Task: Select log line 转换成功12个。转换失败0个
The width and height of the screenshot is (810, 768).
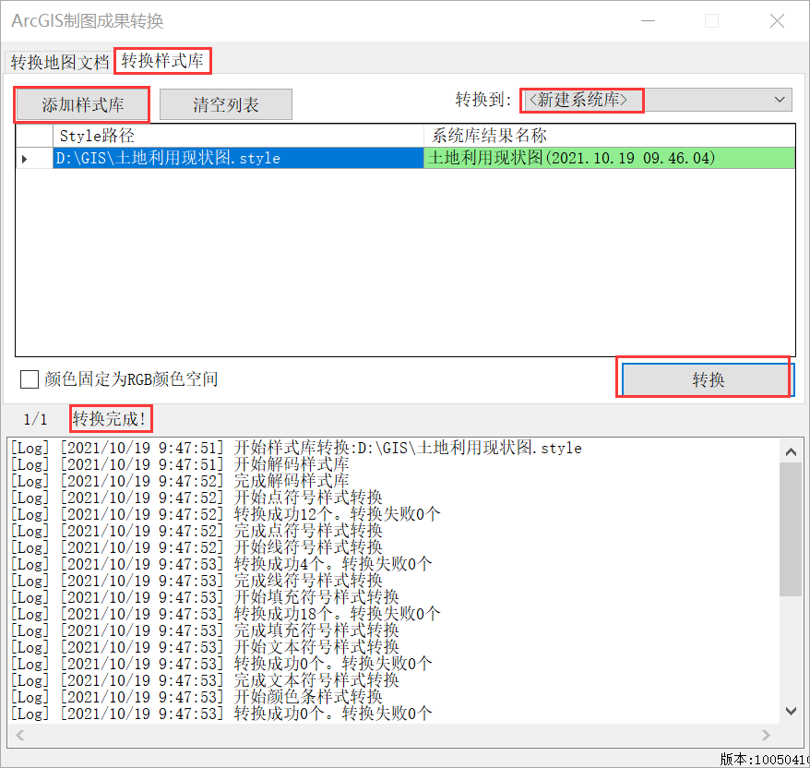Action: [226, 514]
